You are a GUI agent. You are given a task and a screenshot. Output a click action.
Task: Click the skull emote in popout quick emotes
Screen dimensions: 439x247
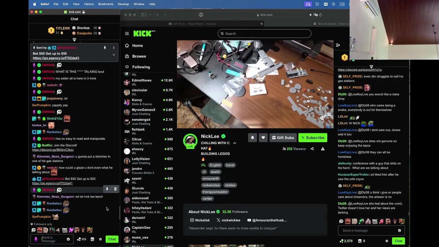coord(34,230)
